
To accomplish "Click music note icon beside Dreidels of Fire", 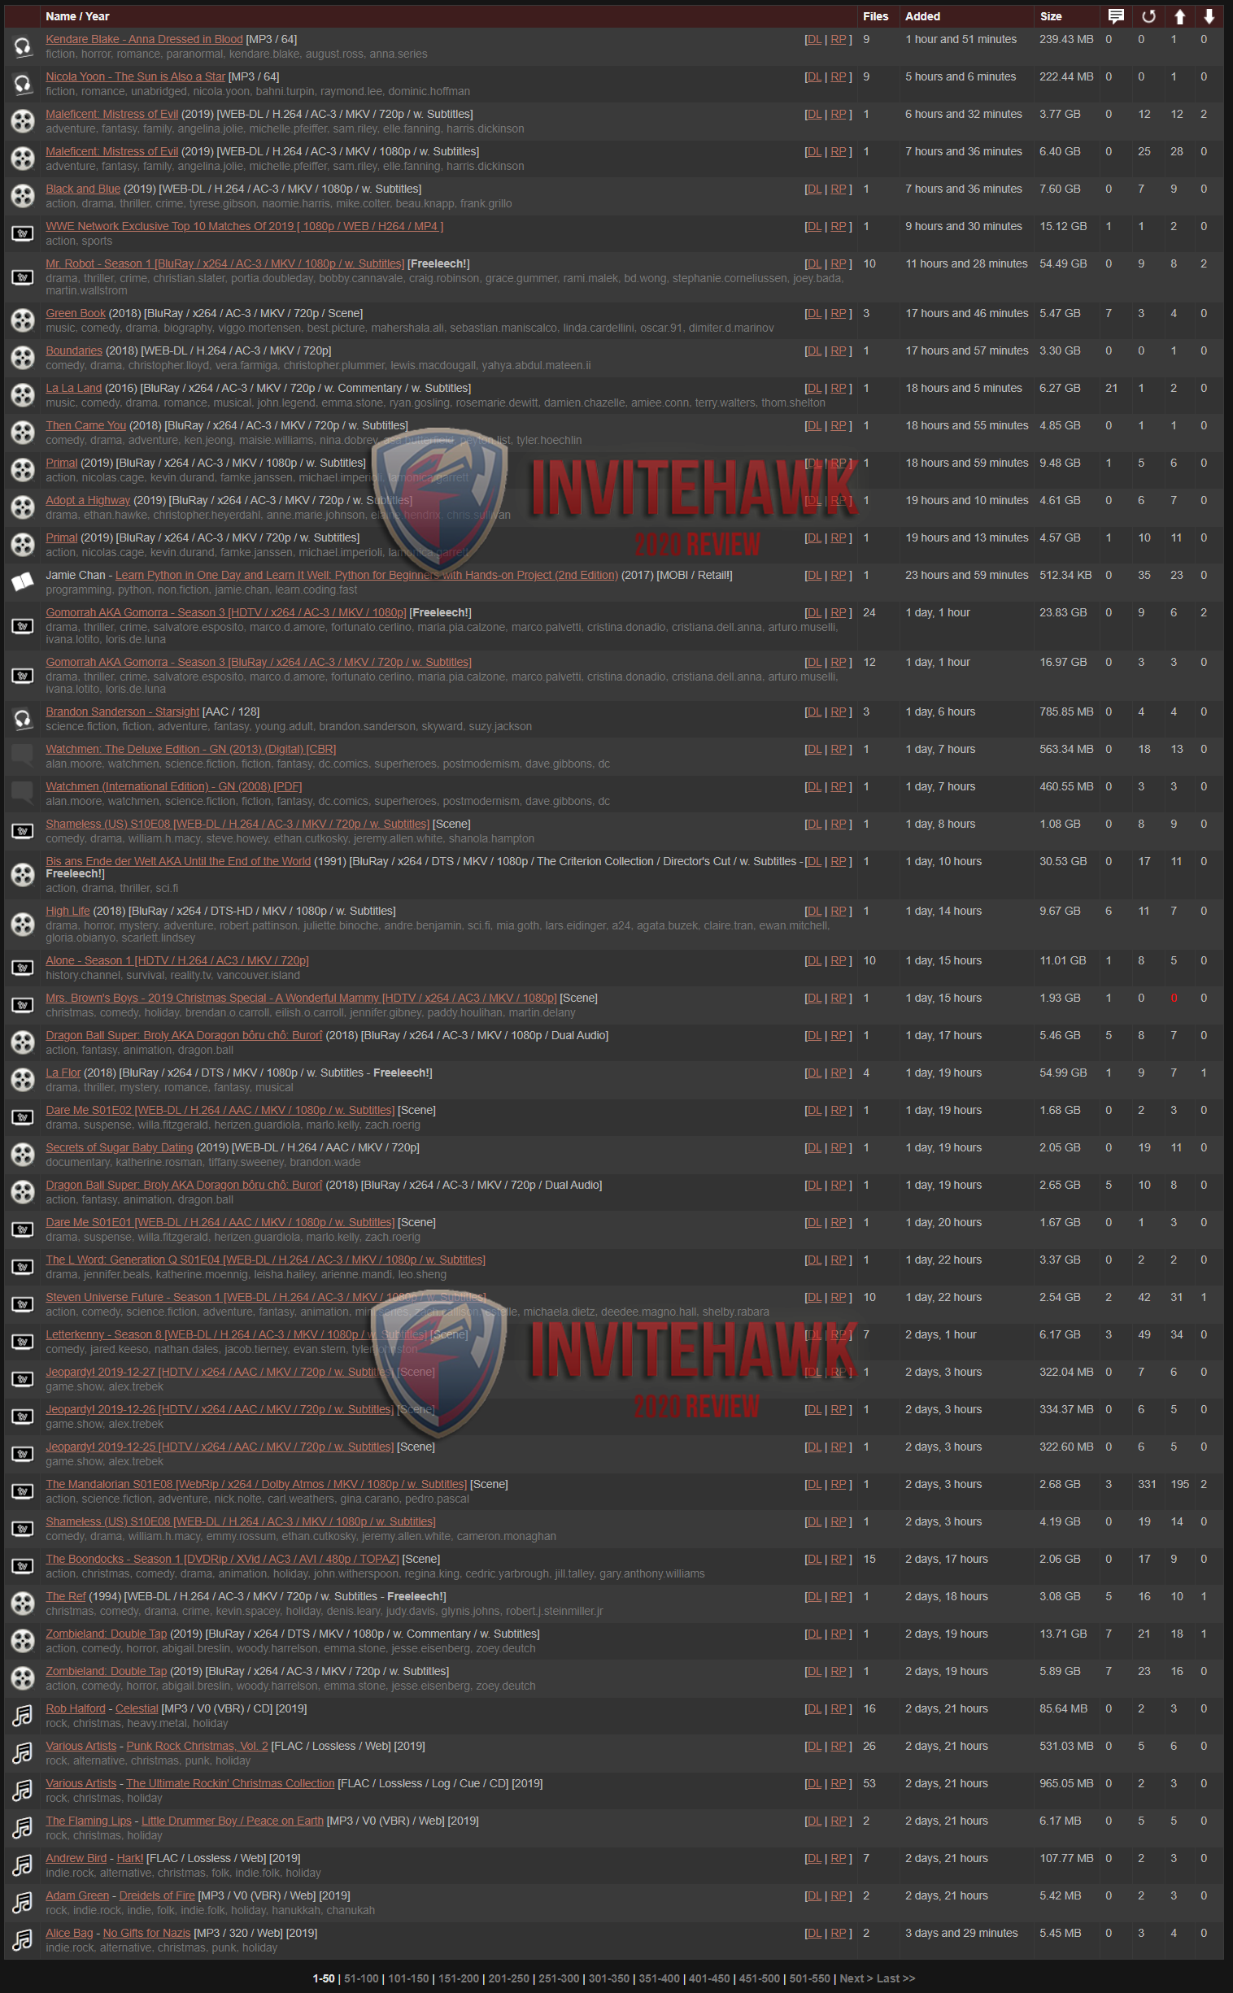I will pos(23,1903).
